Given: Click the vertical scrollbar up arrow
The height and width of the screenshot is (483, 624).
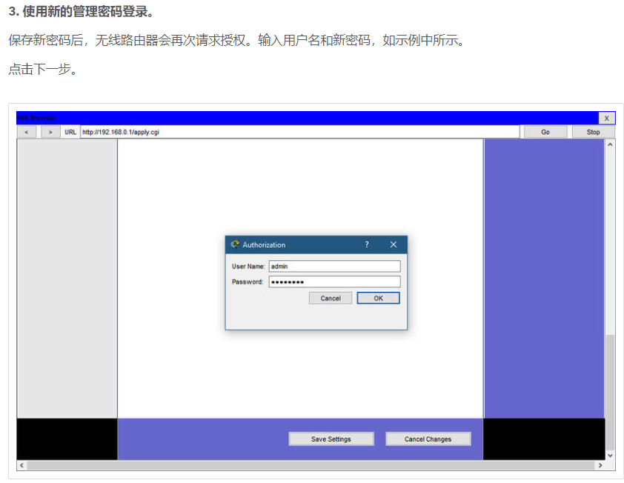Looking at the screenshot, I should point(610,144).
